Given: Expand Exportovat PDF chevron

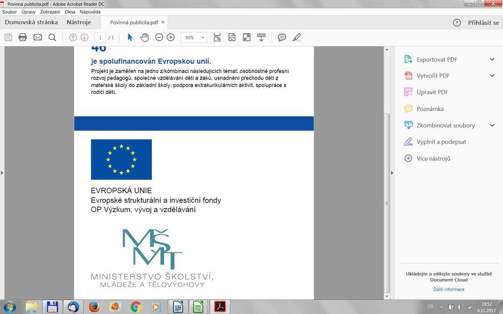Looking at the screenshot, I should 492,59.
